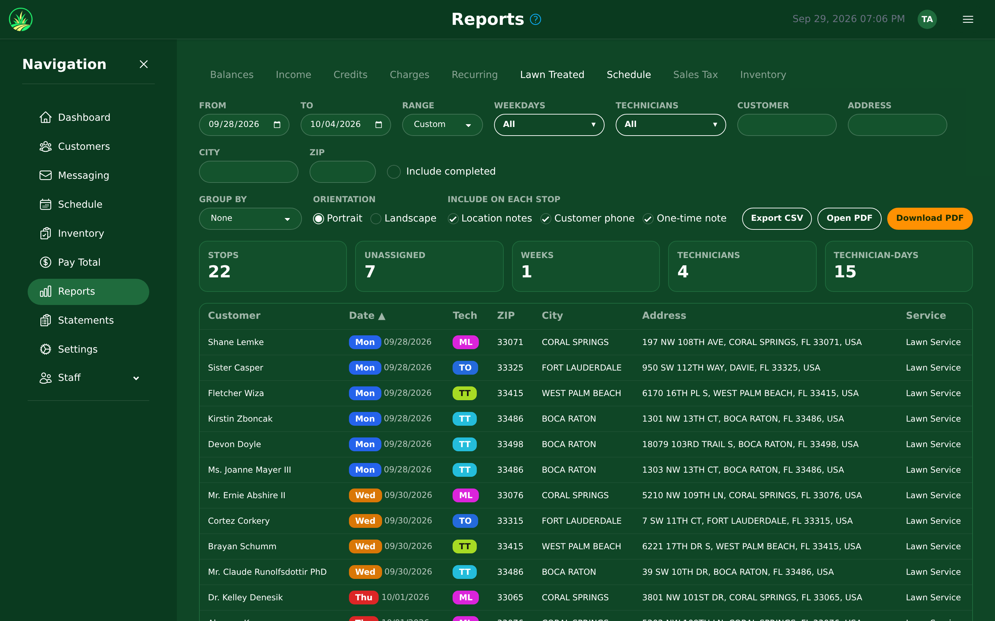Open the Technicians All dropdown

(671, 125)
